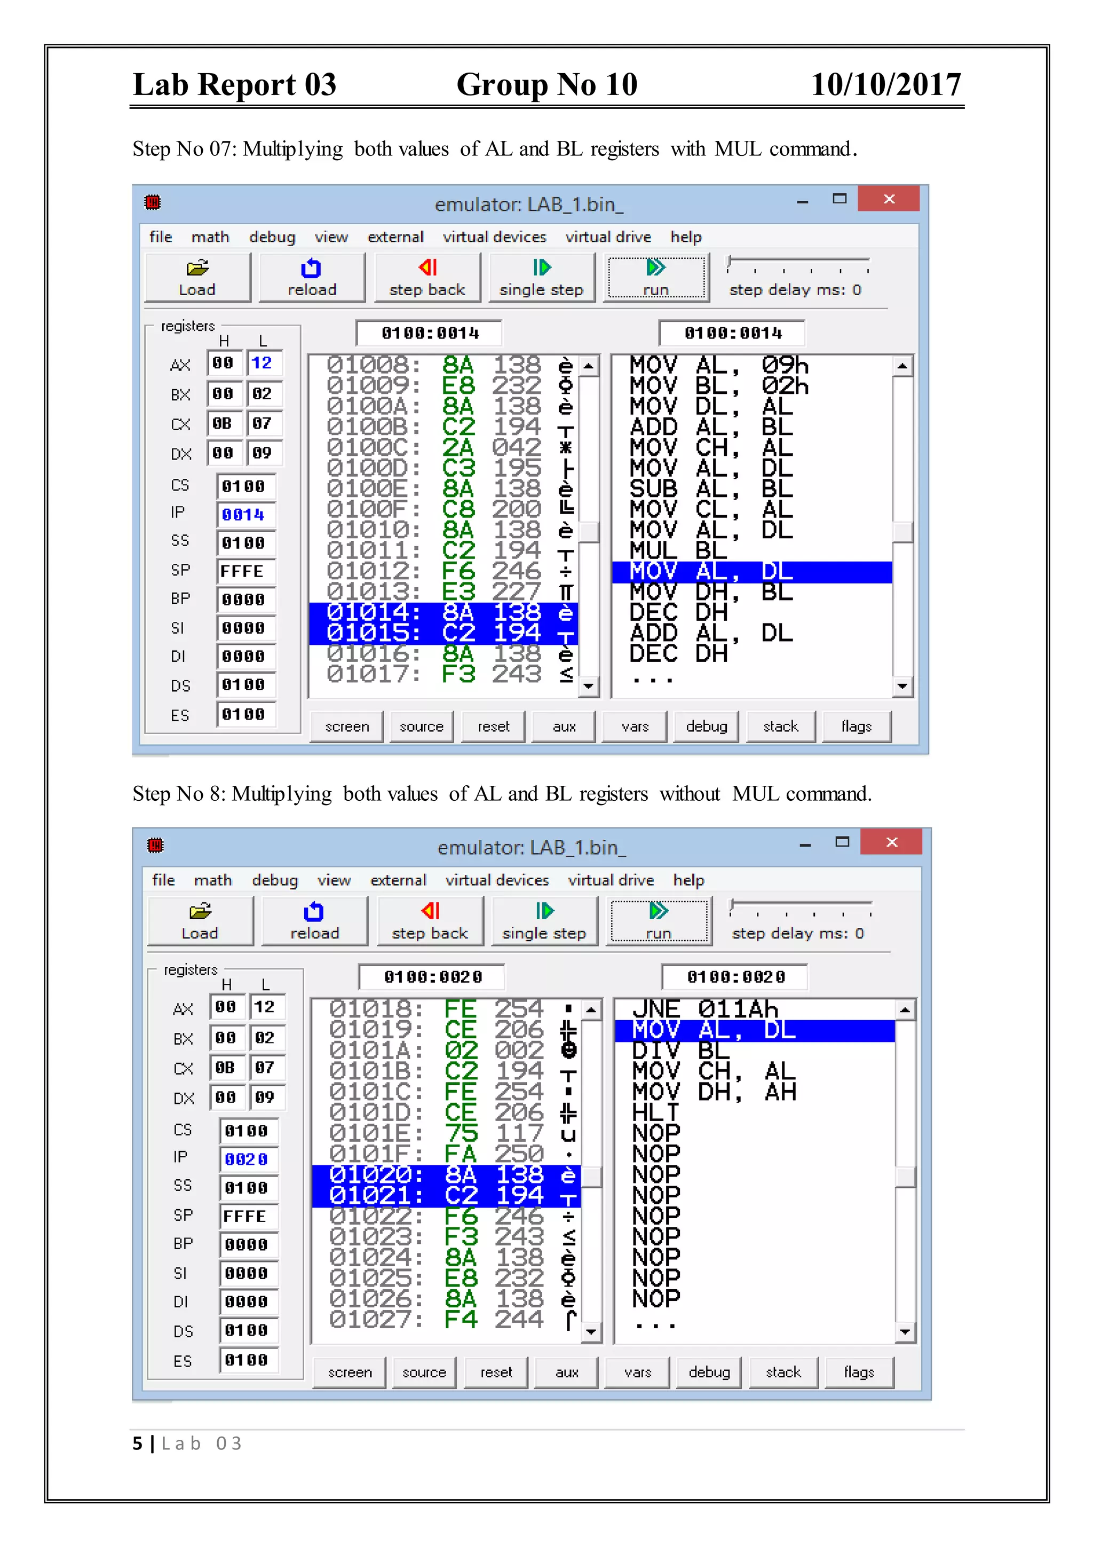Click lower window memory list scroll-down arrow

pos(591,1331)
